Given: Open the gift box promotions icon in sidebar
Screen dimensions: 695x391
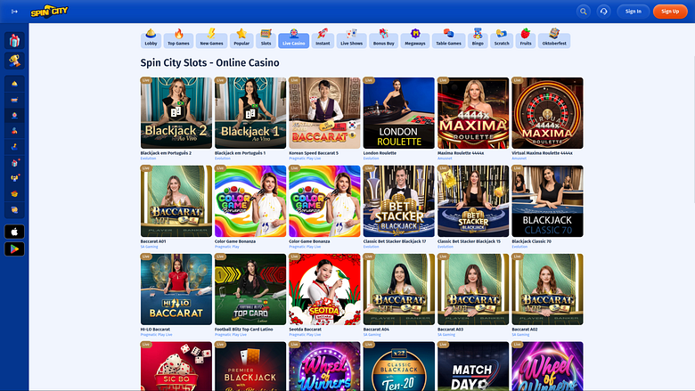Looking at the screenshot, I should [14, 41].
